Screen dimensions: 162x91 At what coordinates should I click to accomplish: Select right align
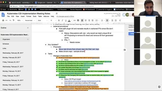pyautogui.click(x=89, y=20)
